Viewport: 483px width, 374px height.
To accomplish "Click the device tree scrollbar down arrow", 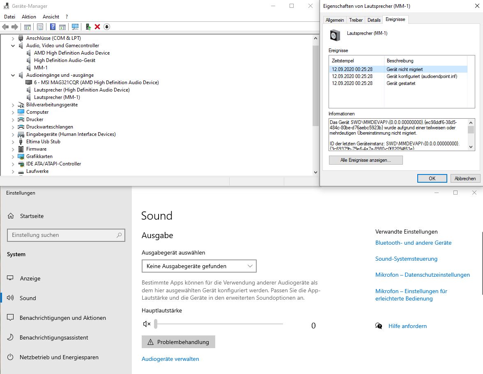I will [x=315, y=172].
